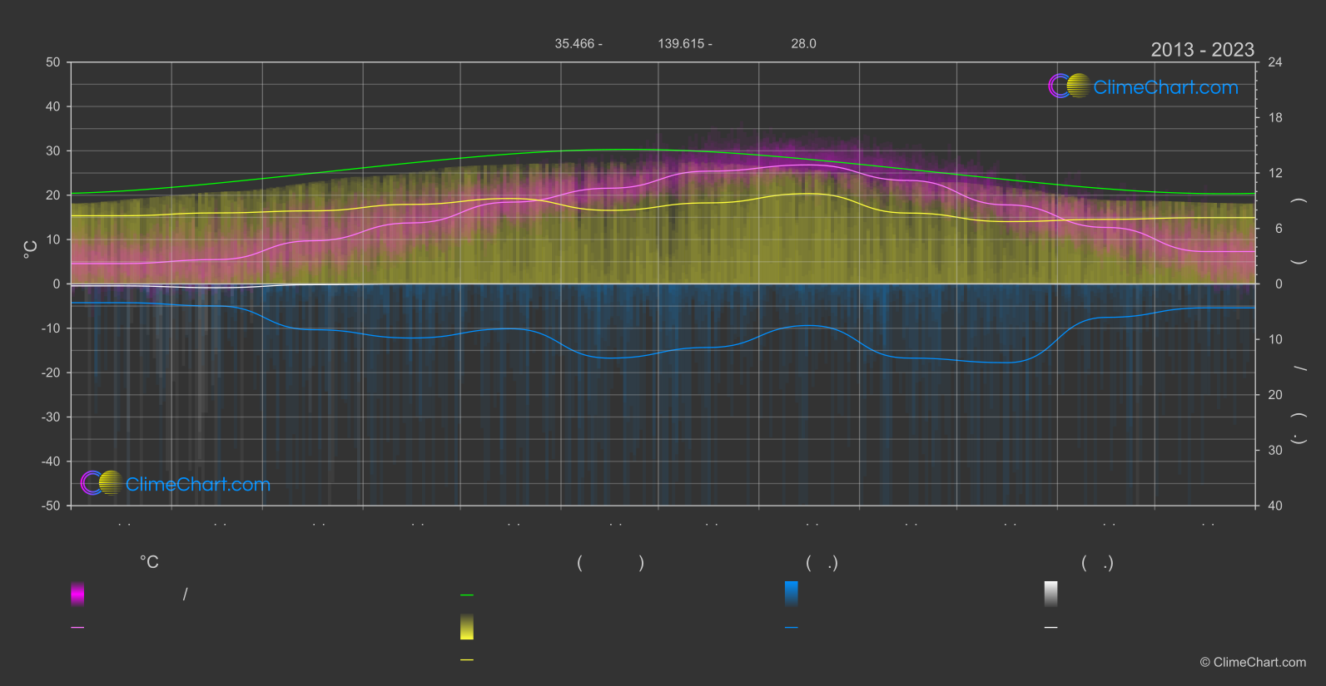Click the slash in the magenta legend label
This screenshot has height=686, width=1326.
(185, 595)
